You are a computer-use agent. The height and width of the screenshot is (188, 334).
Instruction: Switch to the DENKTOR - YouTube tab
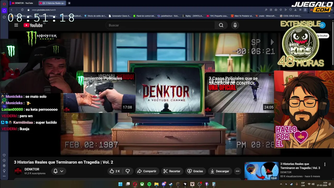click(x=24, y=3)
